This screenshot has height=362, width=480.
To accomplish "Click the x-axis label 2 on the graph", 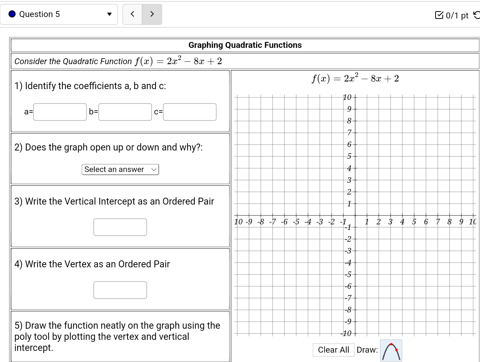I will (x=378, y=222).
